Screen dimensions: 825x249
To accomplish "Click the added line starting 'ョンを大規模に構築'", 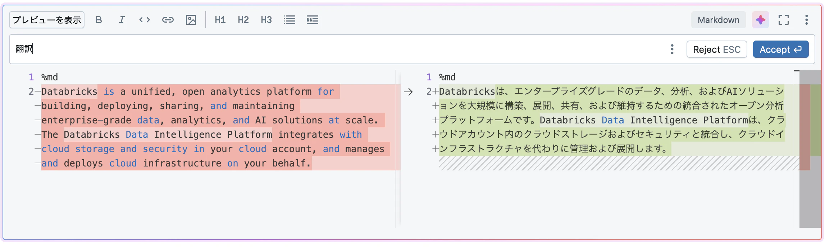I will 611,106.
